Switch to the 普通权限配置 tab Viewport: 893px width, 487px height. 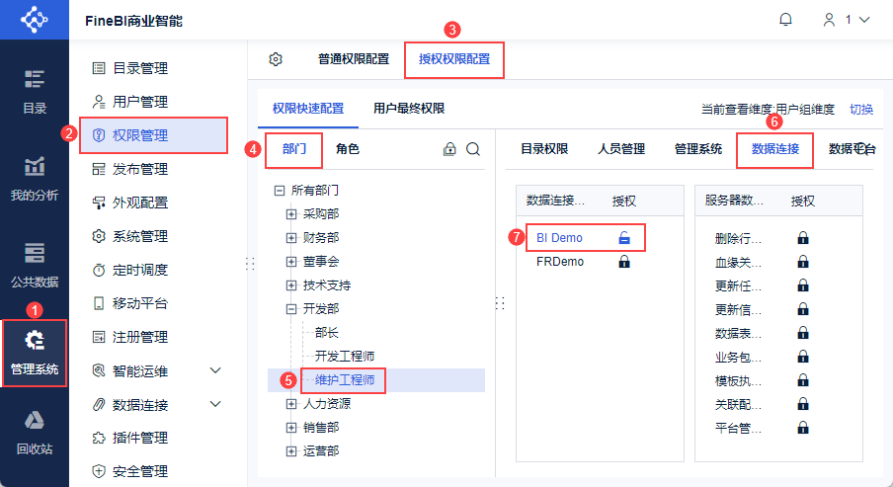pyautogui.click(x=353, y=59)
